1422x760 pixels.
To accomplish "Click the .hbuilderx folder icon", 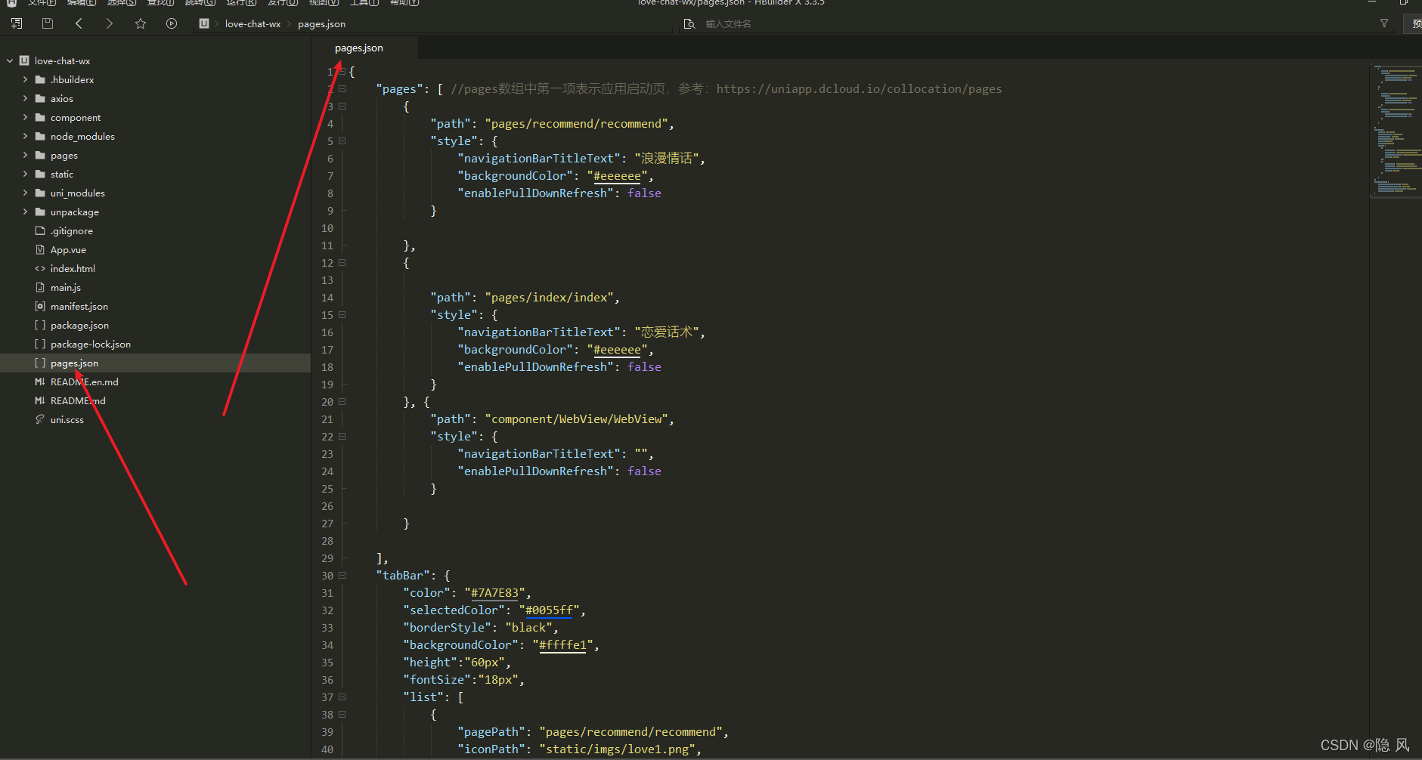I will (40, 79).
